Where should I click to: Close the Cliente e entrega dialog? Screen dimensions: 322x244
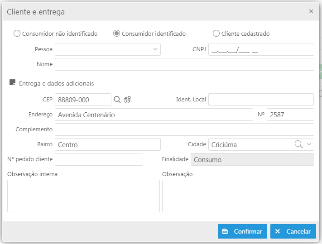(311, 11)
